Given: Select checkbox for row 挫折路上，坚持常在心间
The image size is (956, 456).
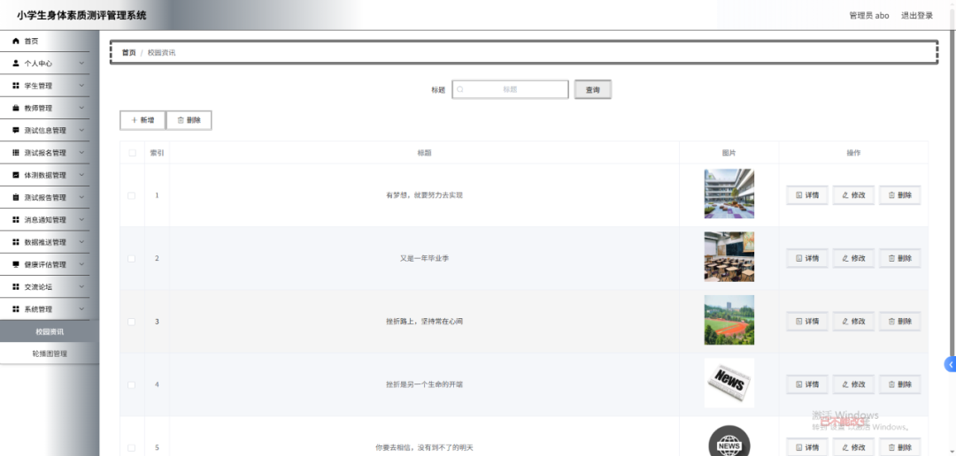Looking at the screenshot, I should 132,322.
